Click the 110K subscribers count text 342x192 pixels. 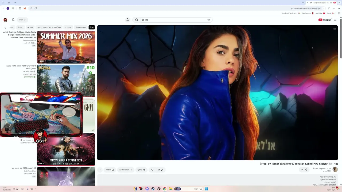(327, 171)
